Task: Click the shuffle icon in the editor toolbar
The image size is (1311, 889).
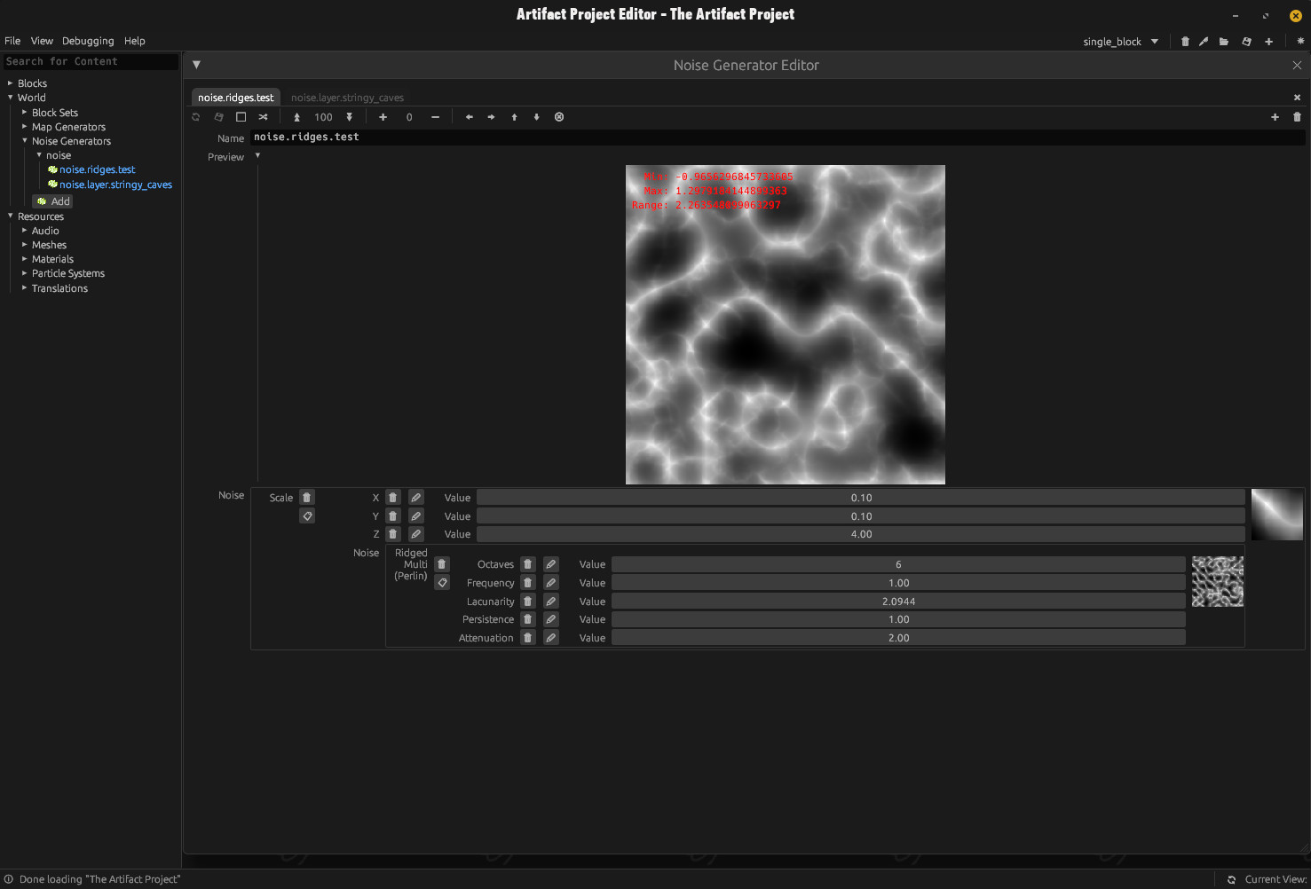Action: [263, 117]
